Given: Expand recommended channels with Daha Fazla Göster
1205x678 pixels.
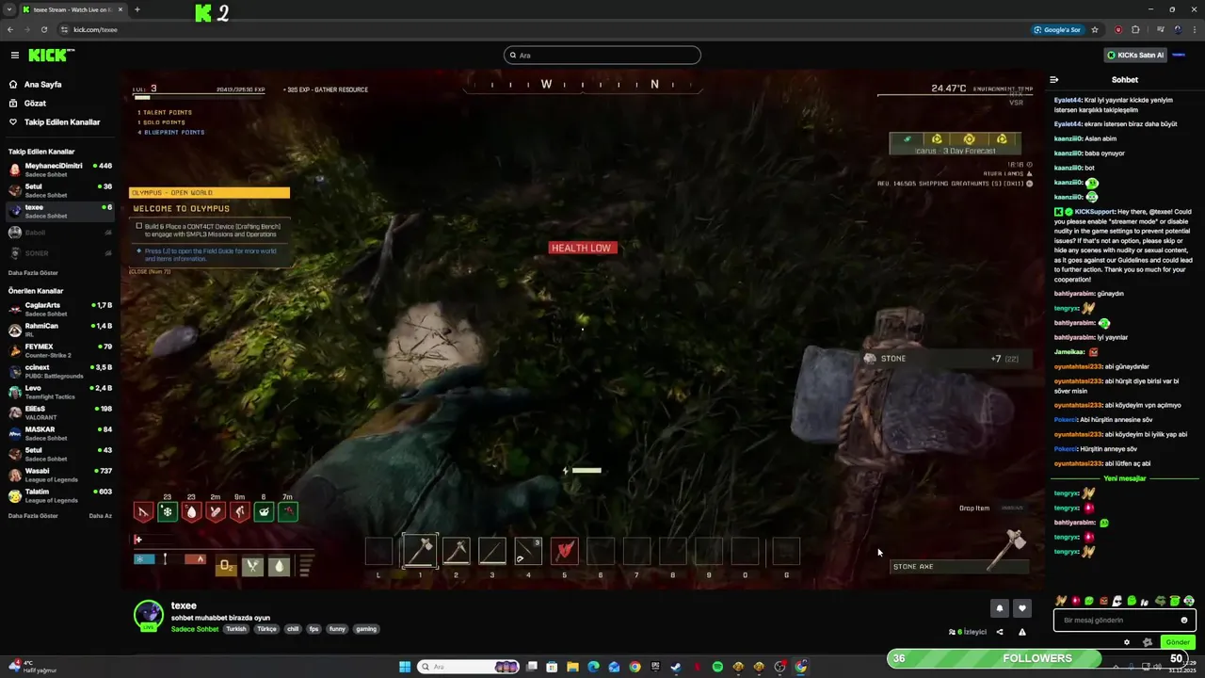Looking at the screenshot, I should point(33,516).
